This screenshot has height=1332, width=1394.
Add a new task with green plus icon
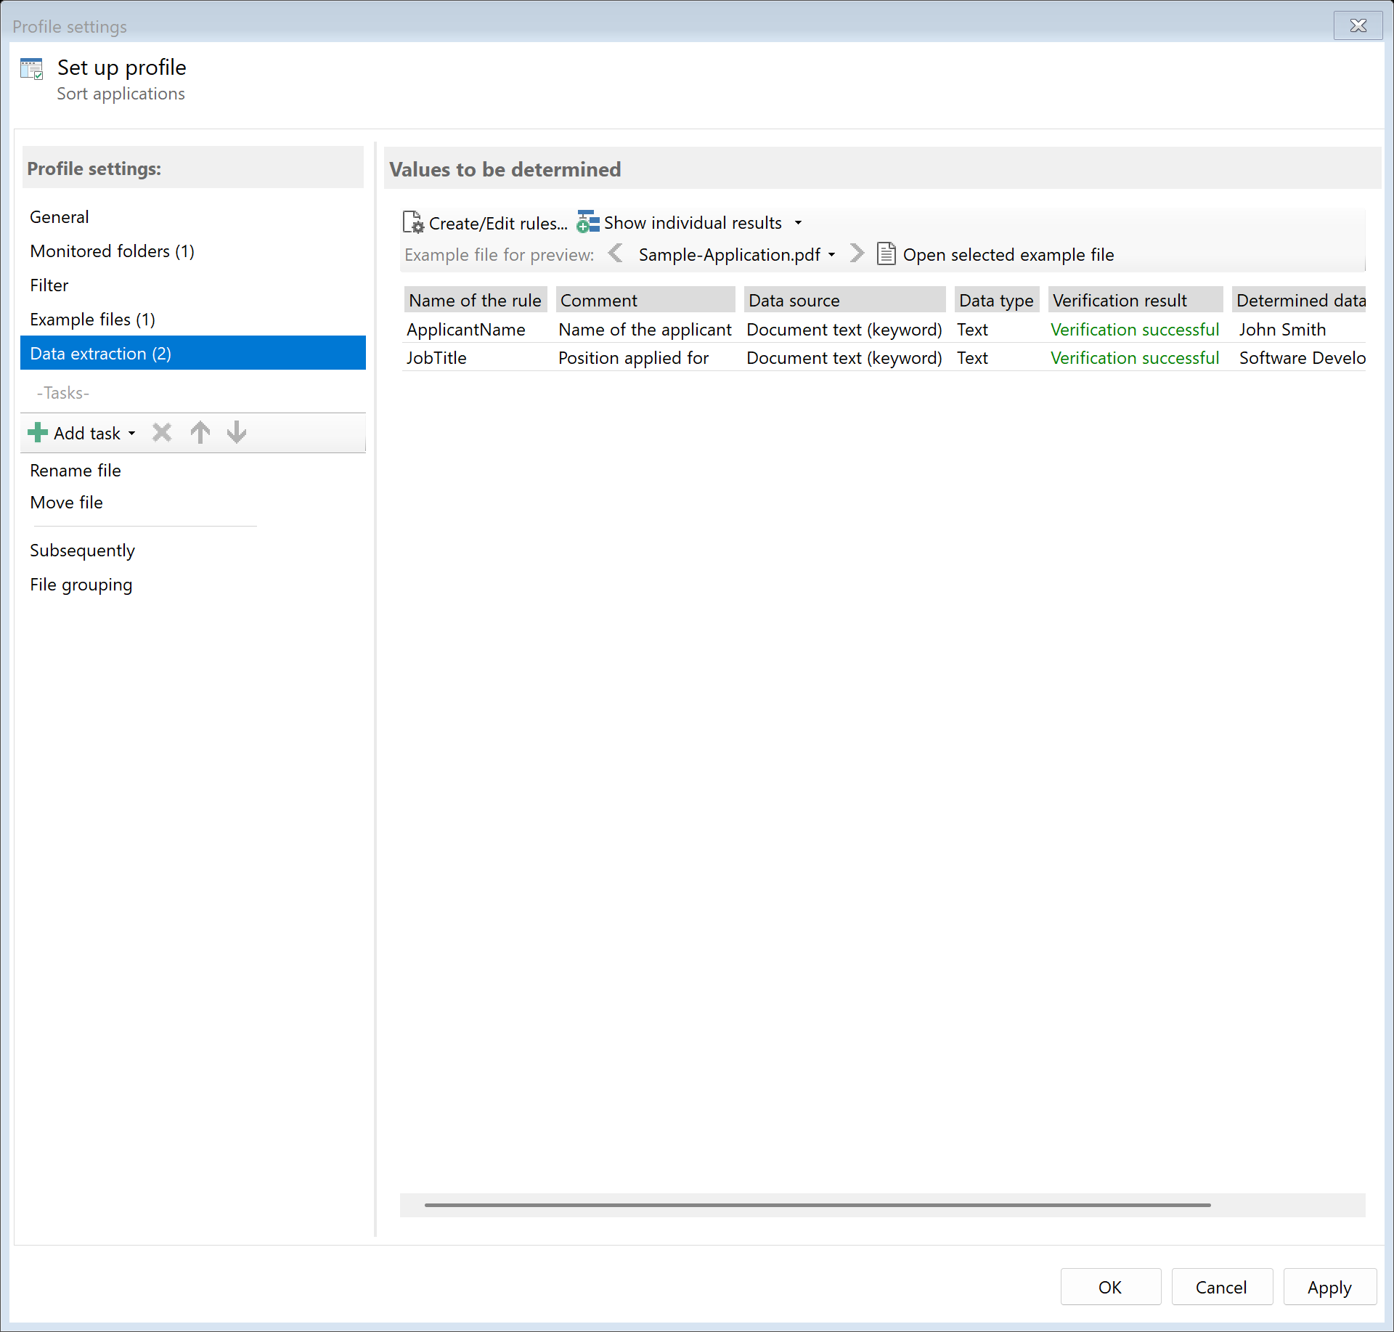pyautogui.click(x=37, y=432)
